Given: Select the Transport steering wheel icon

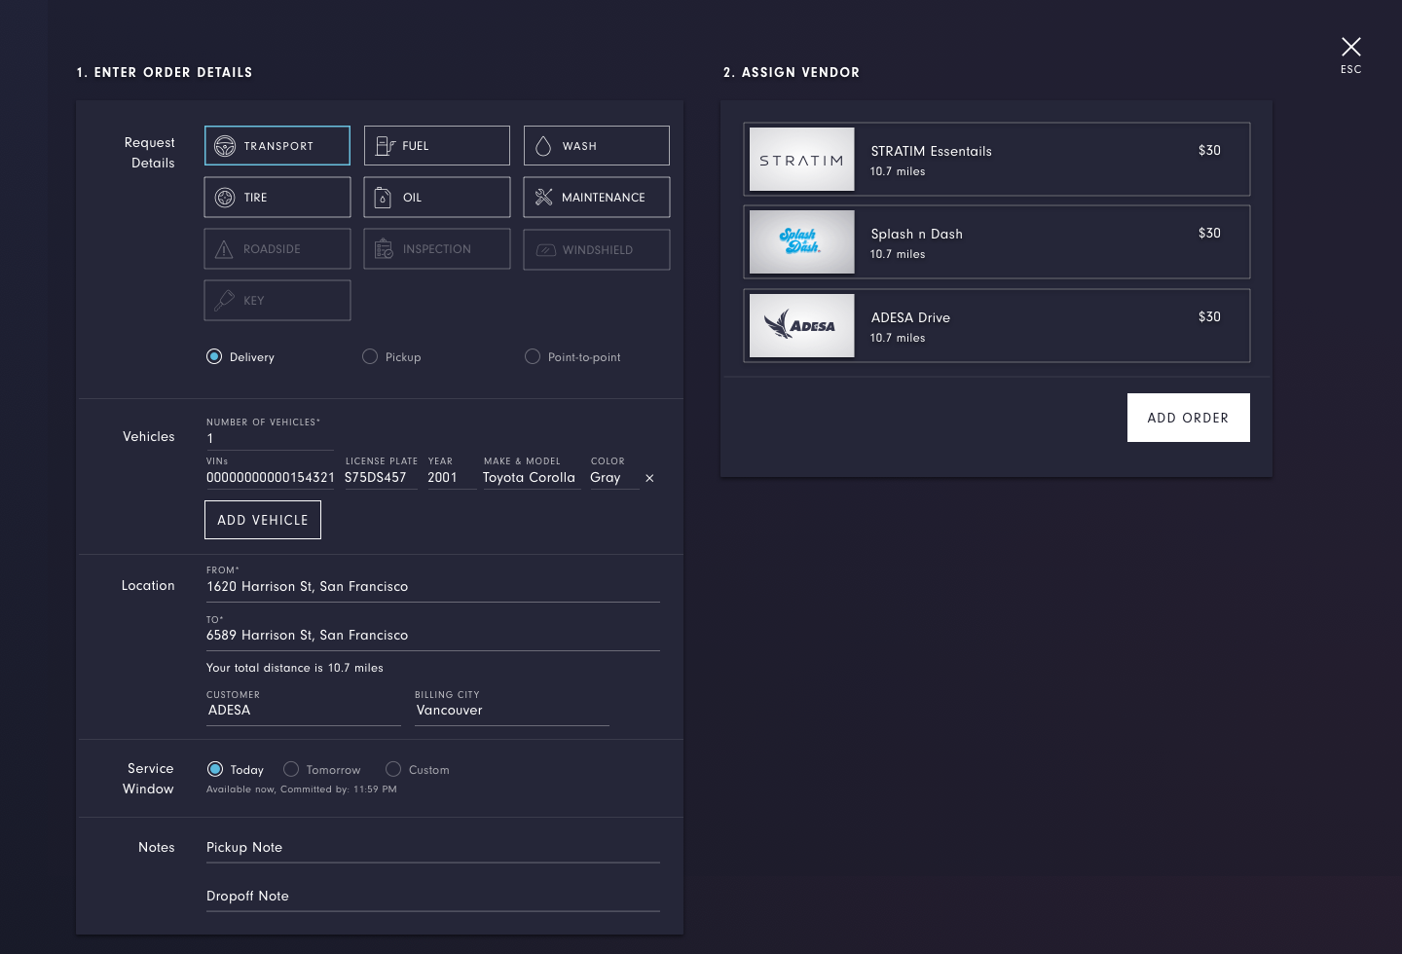Looking at the screenshot, I should (225, 146).
